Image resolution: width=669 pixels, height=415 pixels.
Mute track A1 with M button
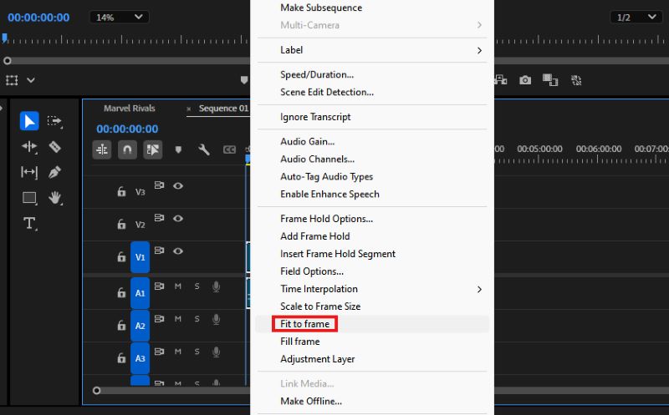tap(178, 286)
